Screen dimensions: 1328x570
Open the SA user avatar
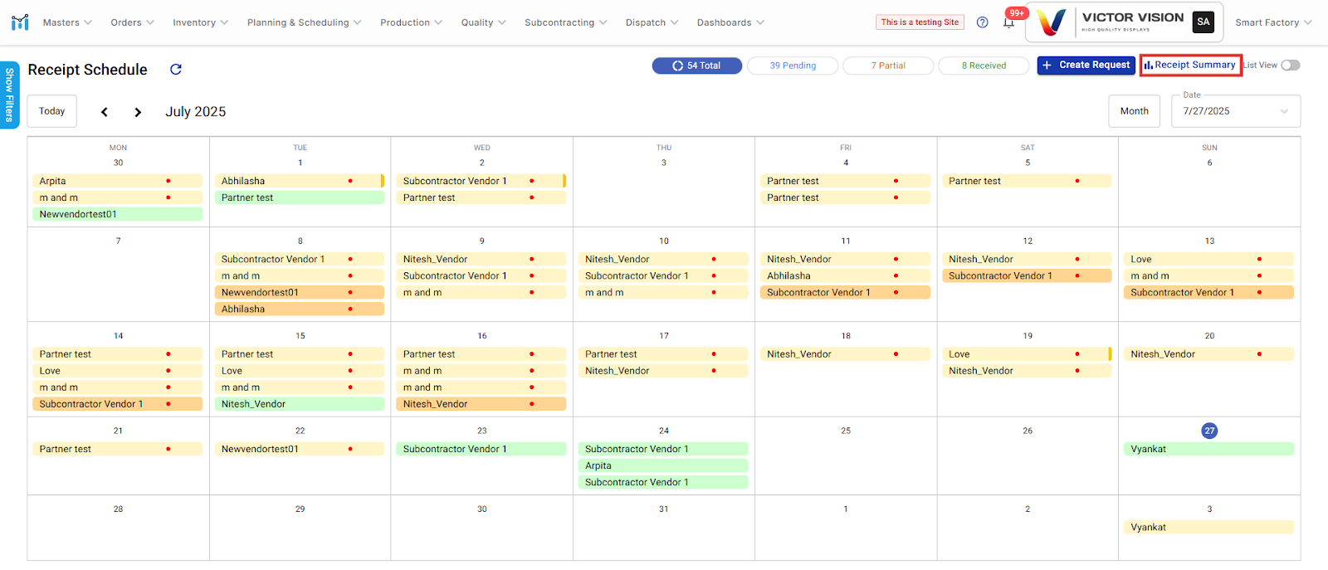(x=1203, y=22)
